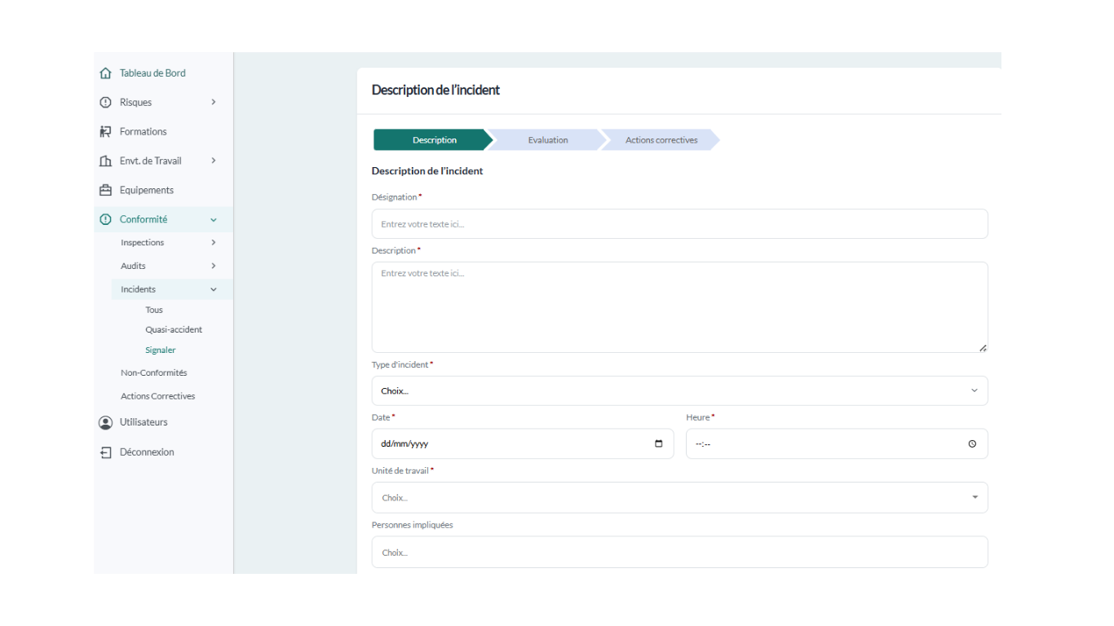Click the Utilisateurs profile icon
Image resolution: width=1114 pixels, height=626 pixels.
105,423
